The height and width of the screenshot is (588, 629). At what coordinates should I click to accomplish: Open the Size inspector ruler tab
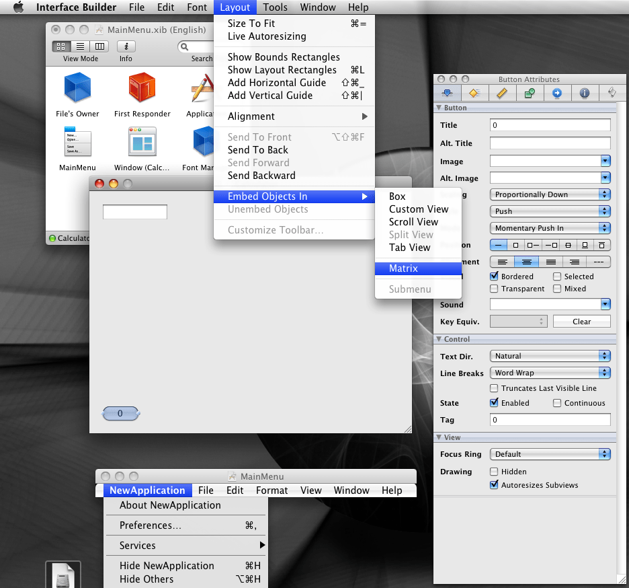(502, 94)
